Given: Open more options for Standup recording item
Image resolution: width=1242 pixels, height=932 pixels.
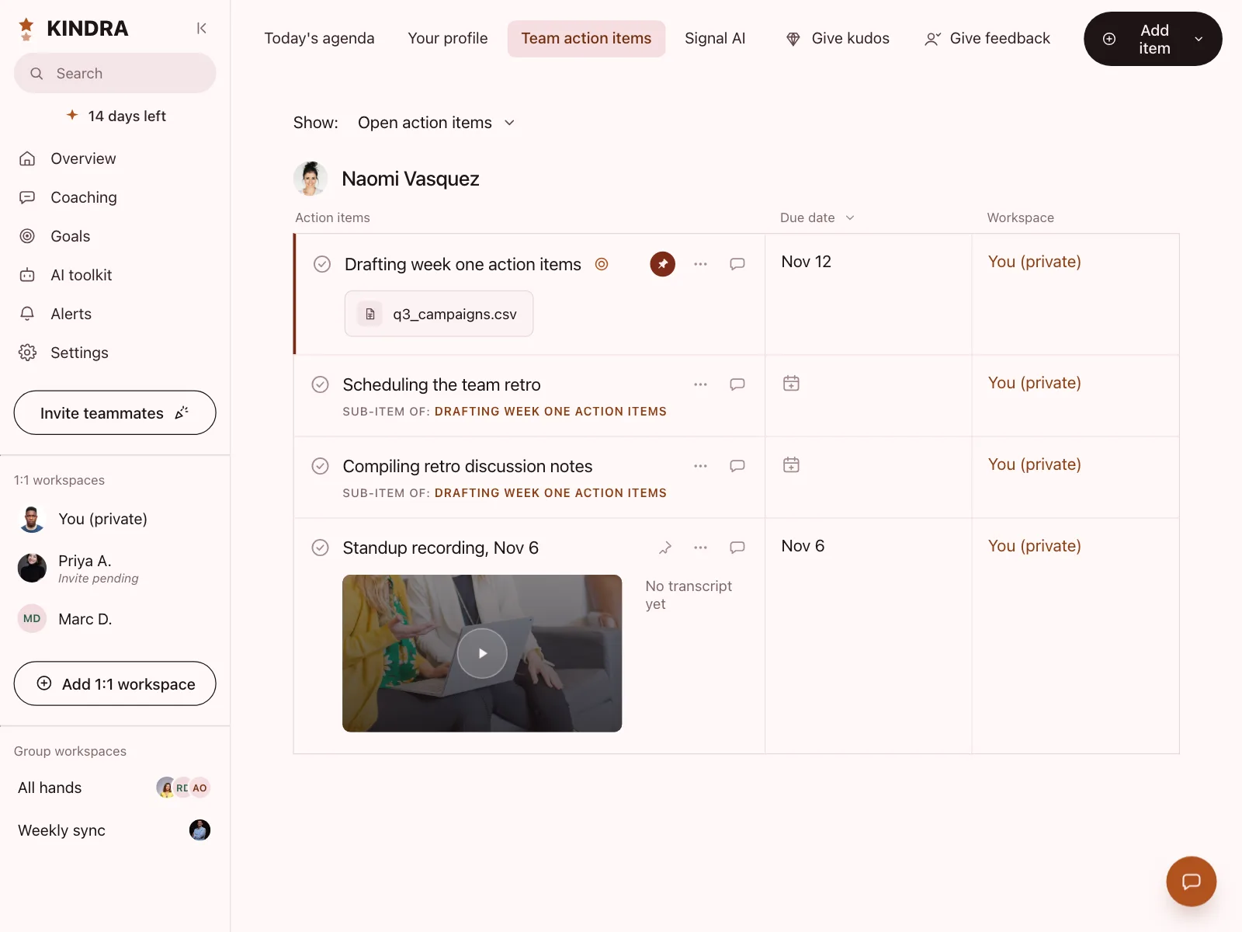Looking at the screenshot, I should point(700,548).
